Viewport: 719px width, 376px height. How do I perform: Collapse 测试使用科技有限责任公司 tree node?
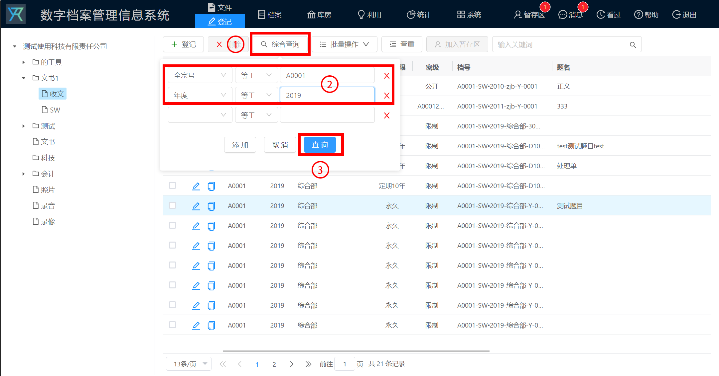pos(15,46)
